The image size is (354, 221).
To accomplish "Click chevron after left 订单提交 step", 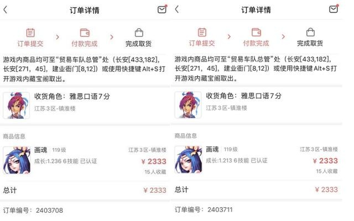I will click(x=58, y=37).
